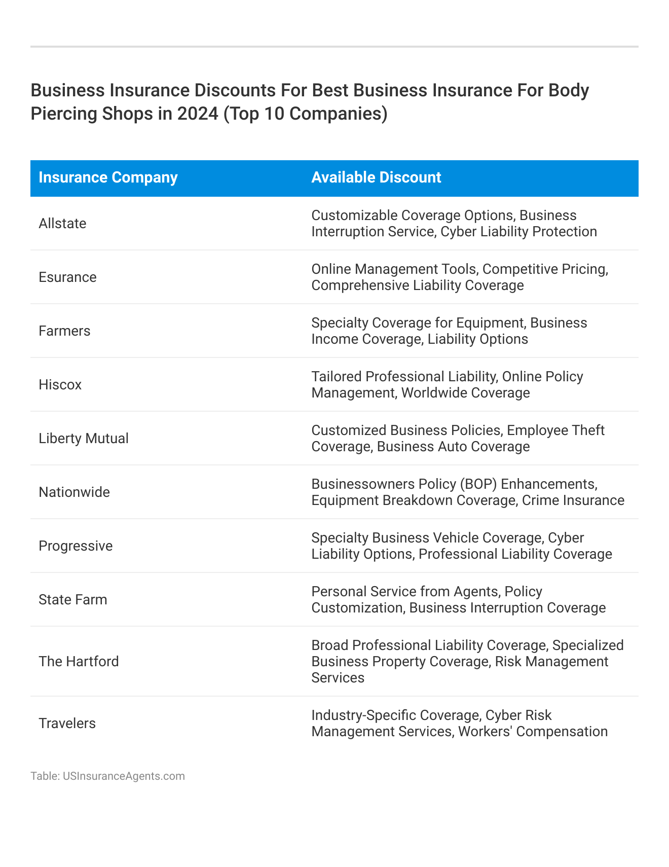Select the Allstate row name
The width and height of the screenshot is (669, 867).
62,224
